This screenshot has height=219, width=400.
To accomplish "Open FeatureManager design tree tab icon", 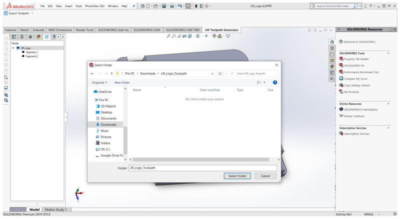I will click(14, 37).
